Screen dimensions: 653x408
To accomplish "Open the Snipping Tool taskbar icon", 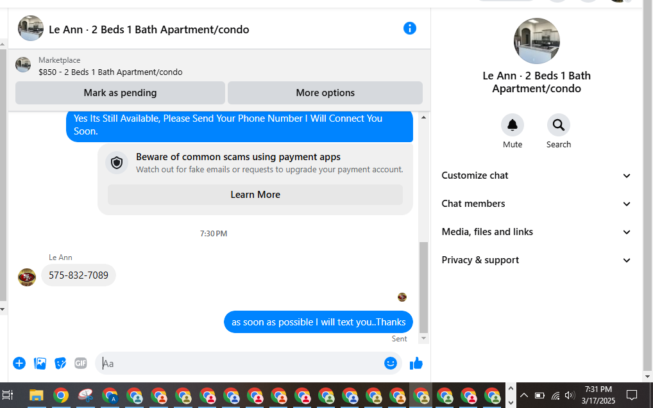I will [85, 395].
